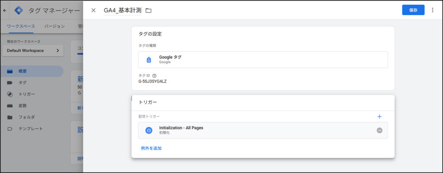Add a firing trigger with the plus icon

click(379, 116)
